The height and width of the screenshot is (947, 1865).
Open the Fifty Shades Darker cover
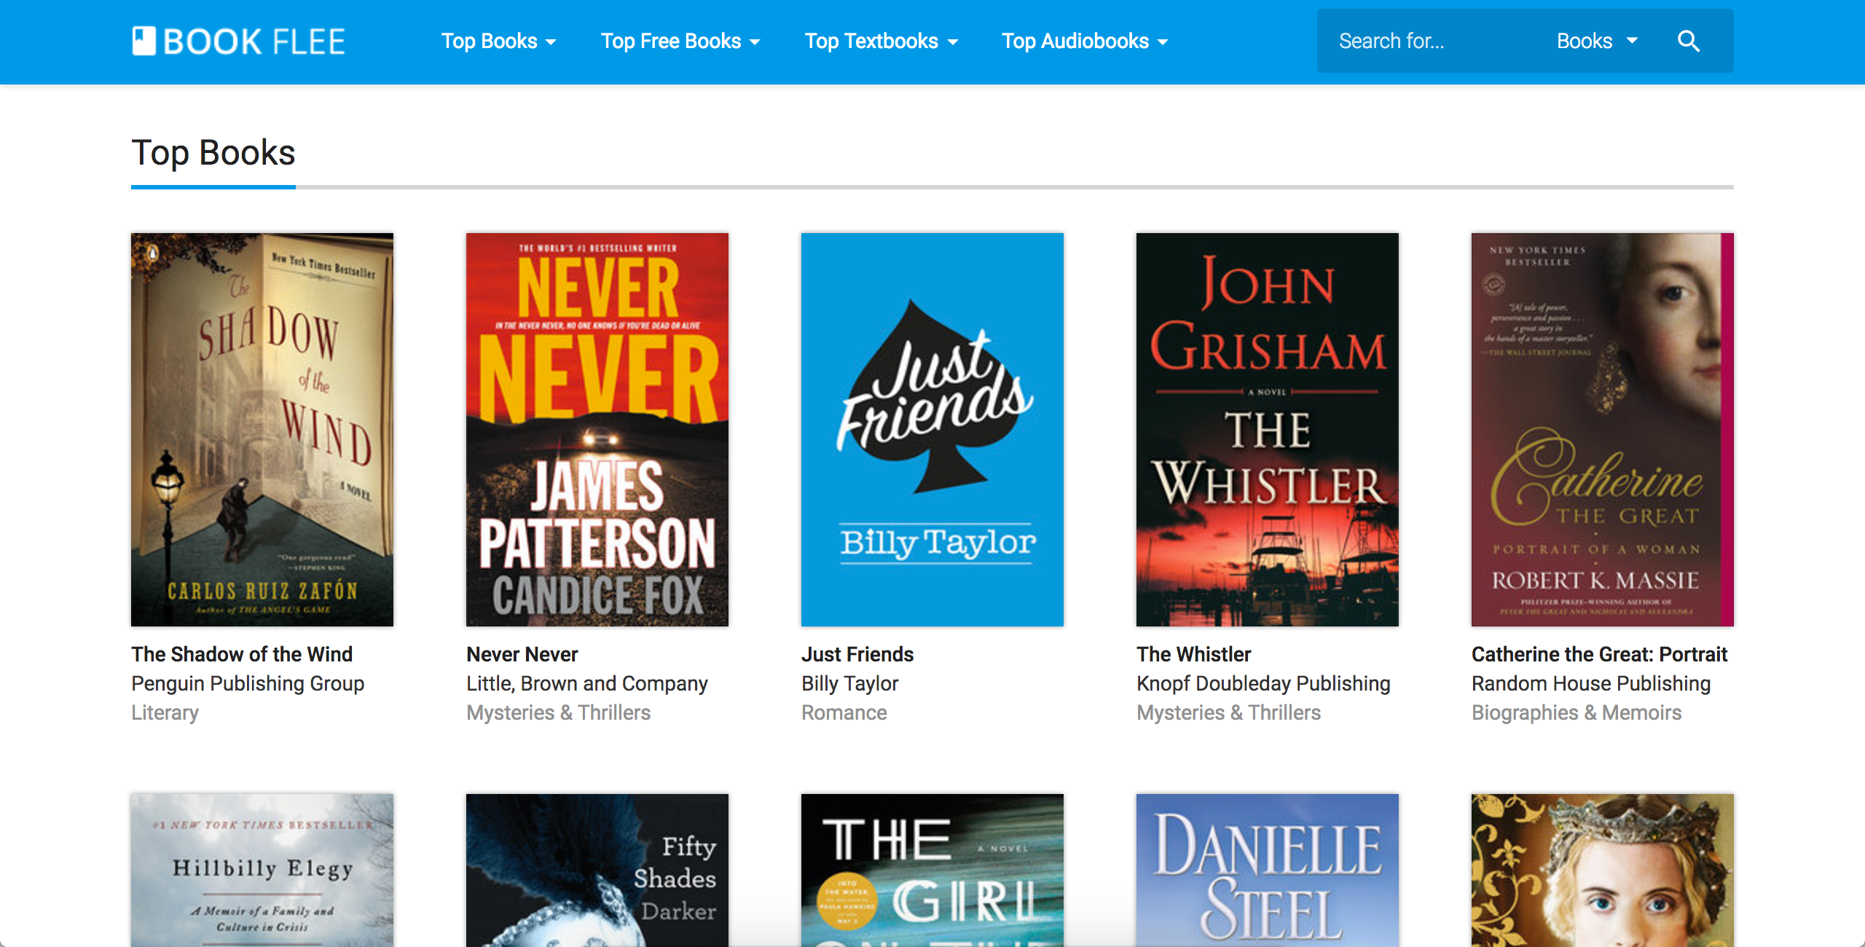click(x=597, y=870)
